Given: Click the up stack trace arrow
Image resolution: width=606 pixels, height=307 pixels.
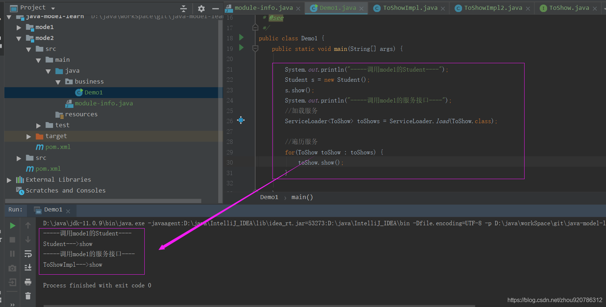Looking at the screenshot, I should (x=28, y=226).
